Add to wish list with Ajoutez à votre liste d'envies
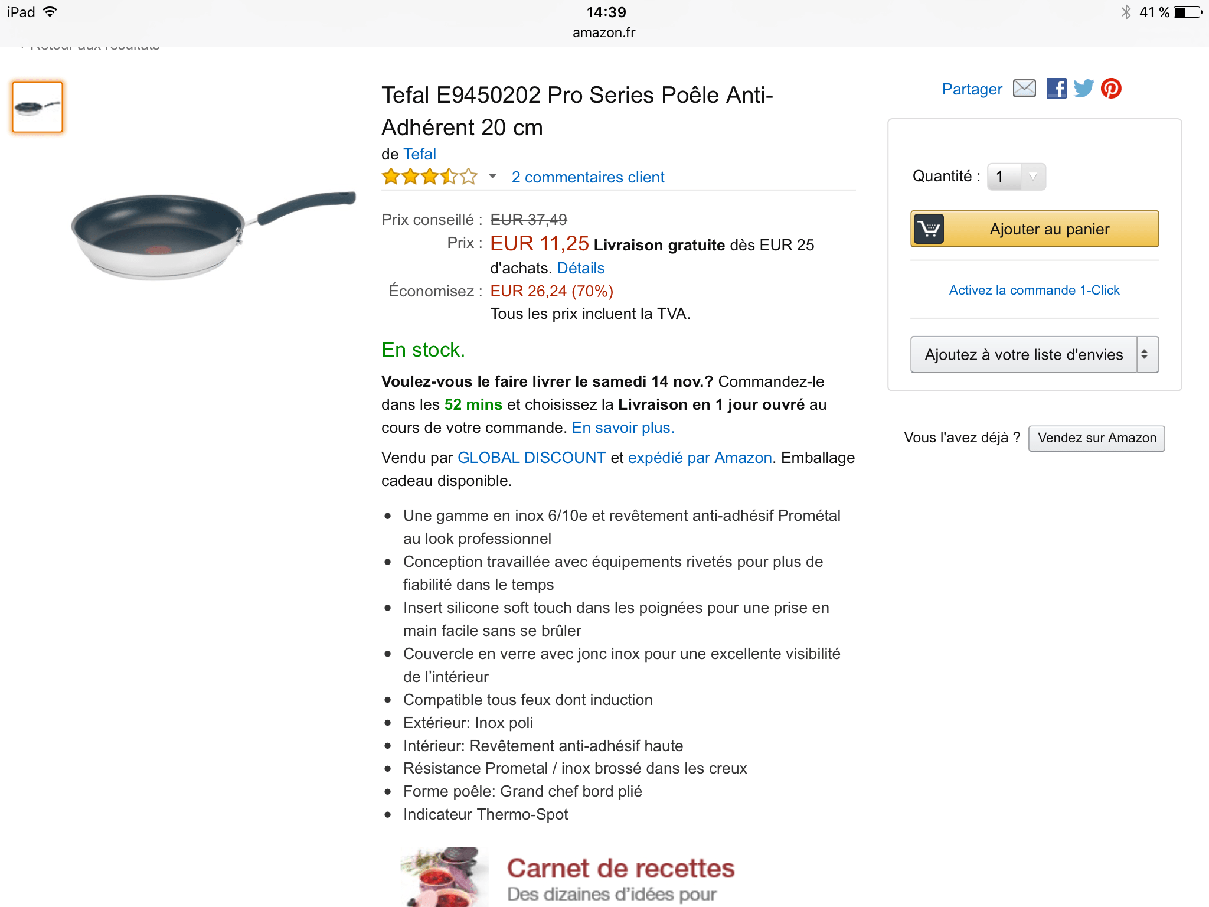 1024,354
